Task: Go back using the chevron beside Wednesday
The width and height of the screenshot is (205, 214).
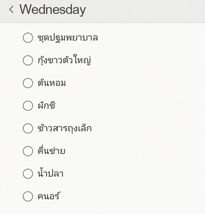Action: pyautogui.click(x=11, y=9)
